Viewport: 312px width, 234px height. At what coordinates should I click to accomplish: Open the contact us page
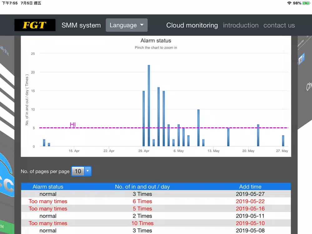pyautogui.click(x=279, y=25)
